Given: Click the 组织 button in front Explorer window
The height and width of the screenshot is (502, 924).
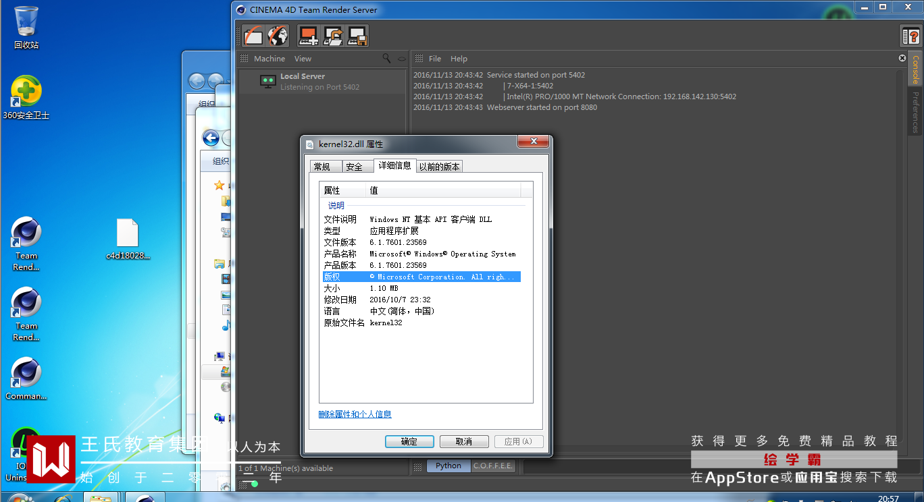Looking at the screenshot, I should pyautogui.click(x=221, y=161).
